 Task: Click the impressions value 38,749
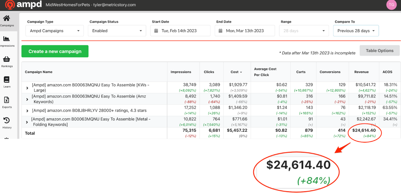(190, 85)
